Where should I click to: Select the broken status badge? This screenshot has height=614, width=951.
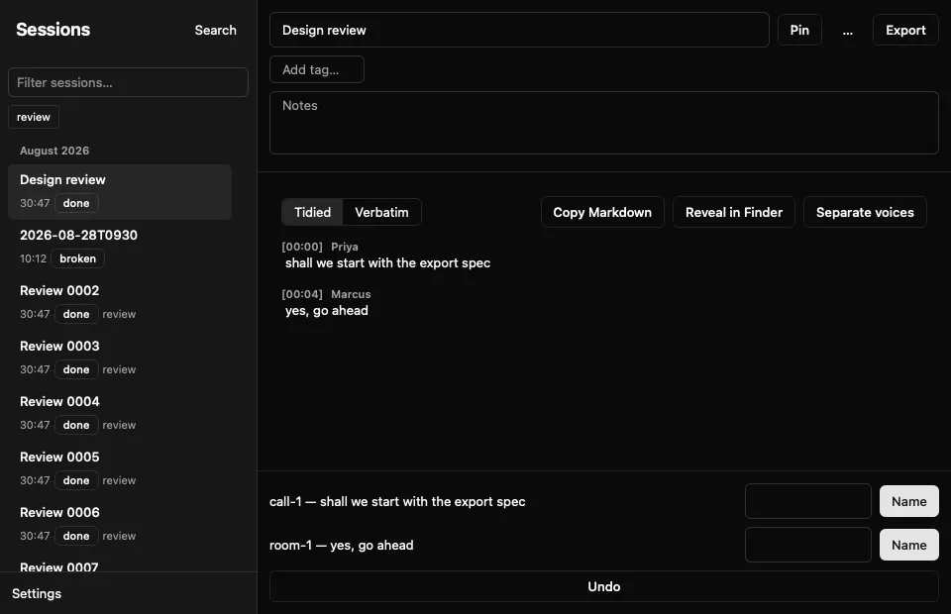pyautogui.click(x=77, y=258)
